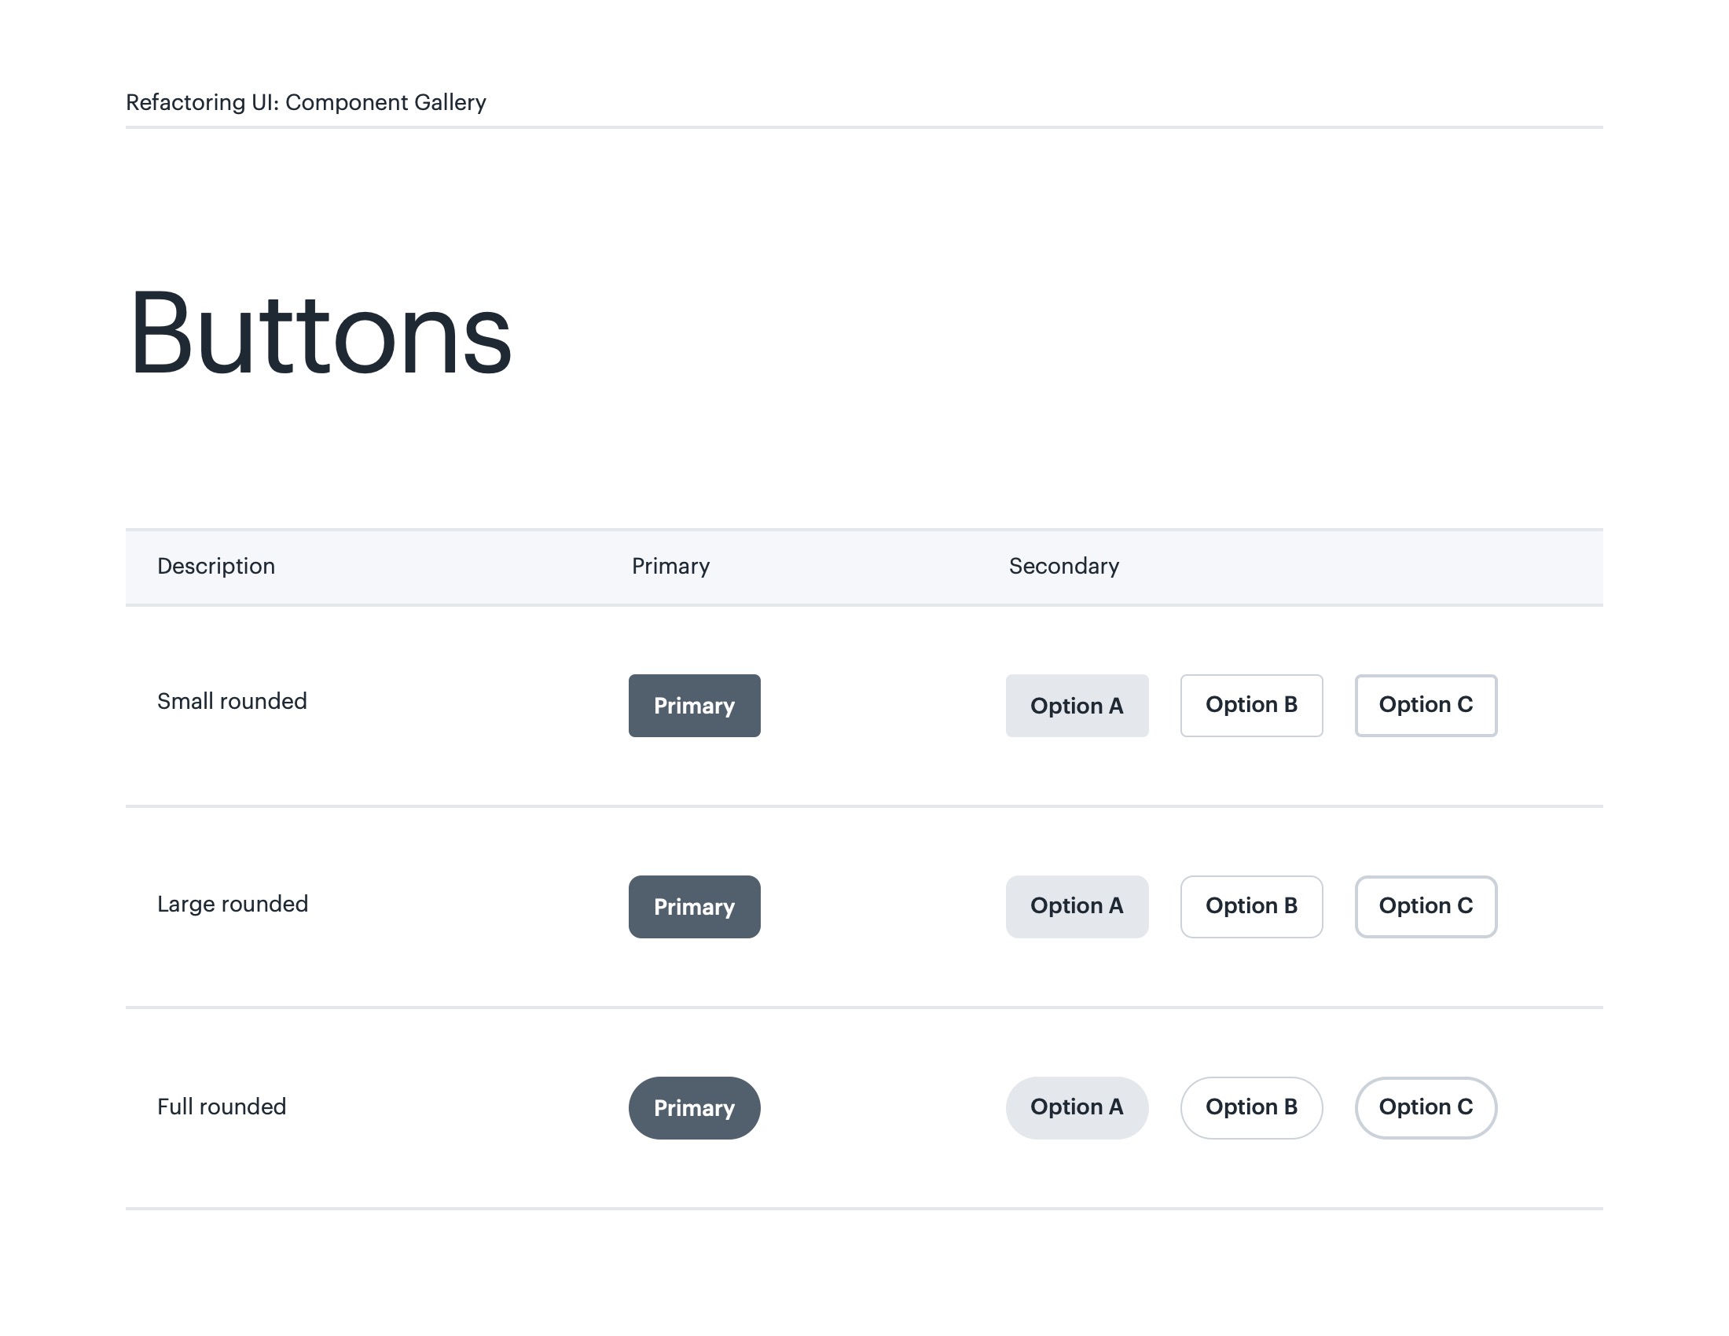Click the Large rounded row label
Screen dimensions: 1729x1336
tap(232, 904)
